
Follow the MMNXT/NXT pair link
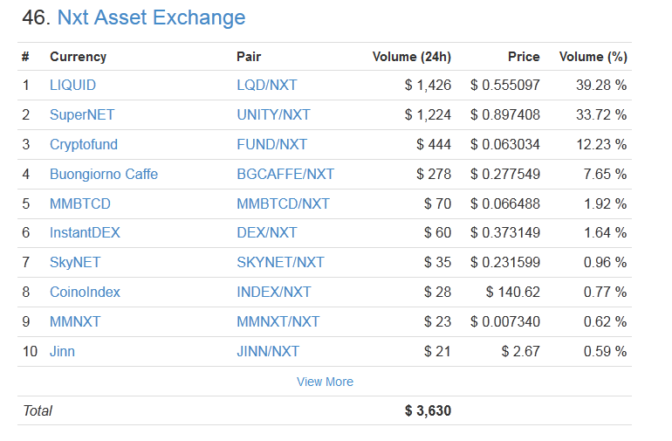click(278, 321)
